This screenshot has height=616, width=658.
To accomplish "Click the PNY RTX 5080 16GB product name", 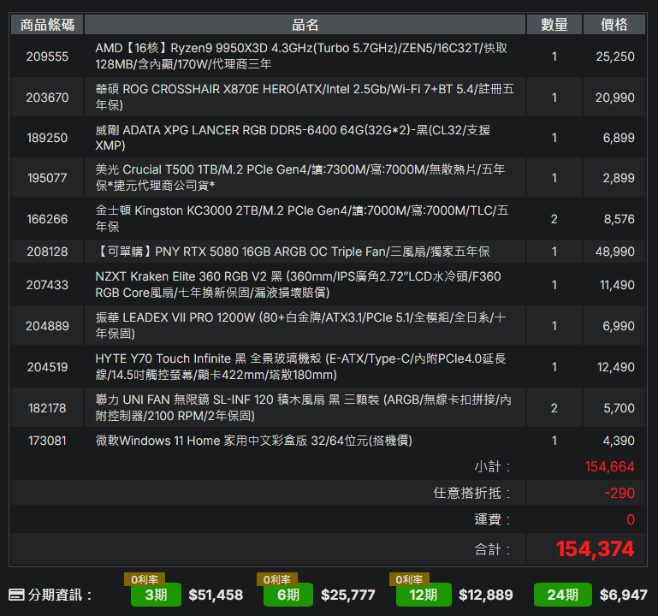I will (x=293, y=252).
